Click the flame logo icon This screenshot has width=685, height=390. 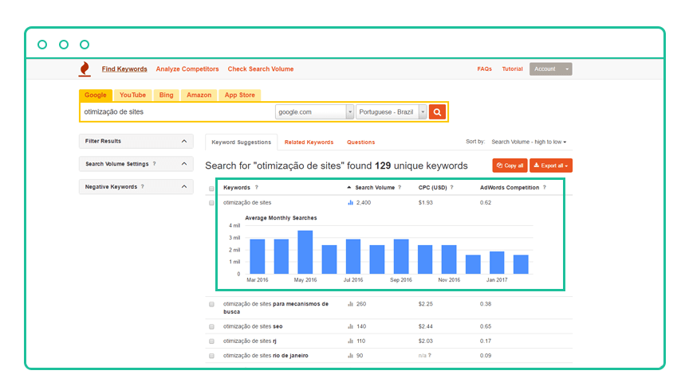coord(85,69)
